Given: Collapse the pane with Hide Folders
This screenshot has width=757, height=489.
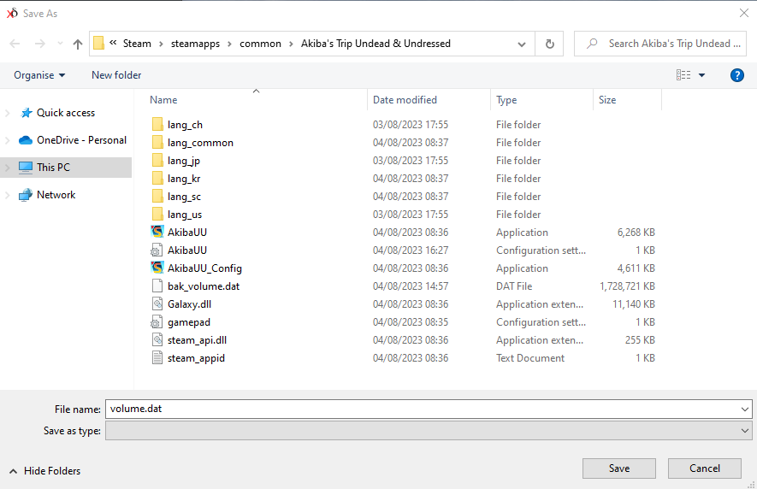Looking at the screenshot, I should tap(44, 471).
